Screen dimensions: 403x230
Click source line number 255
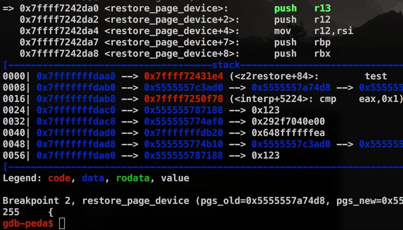coord(11,212)
